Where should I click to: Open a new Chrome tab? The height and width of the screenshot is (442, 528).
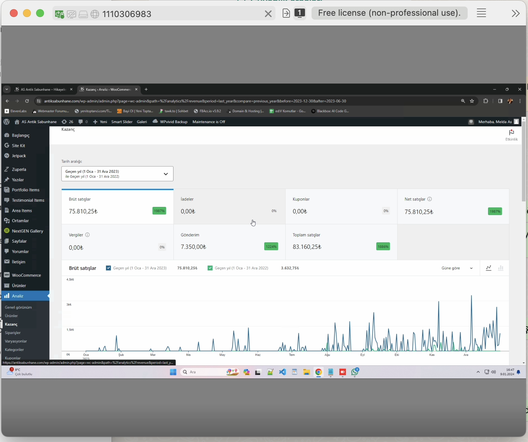pyautogui.click(x=146, y=89)
